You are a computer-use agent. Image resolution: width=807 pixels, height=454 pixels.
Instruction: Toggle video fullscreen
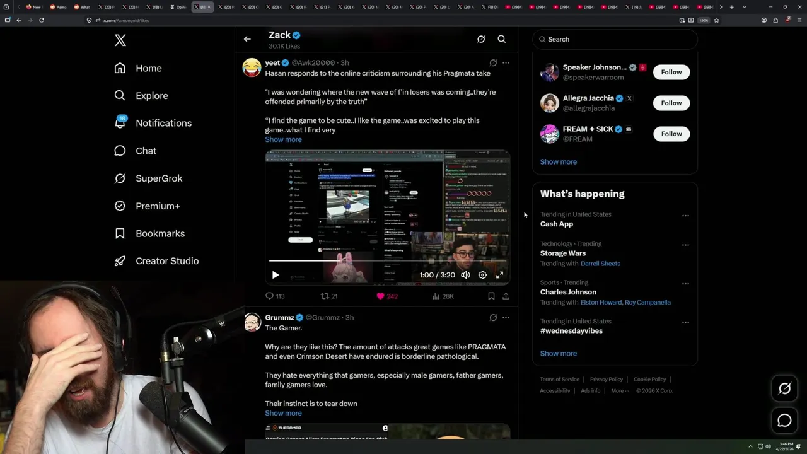pos(499,275)
